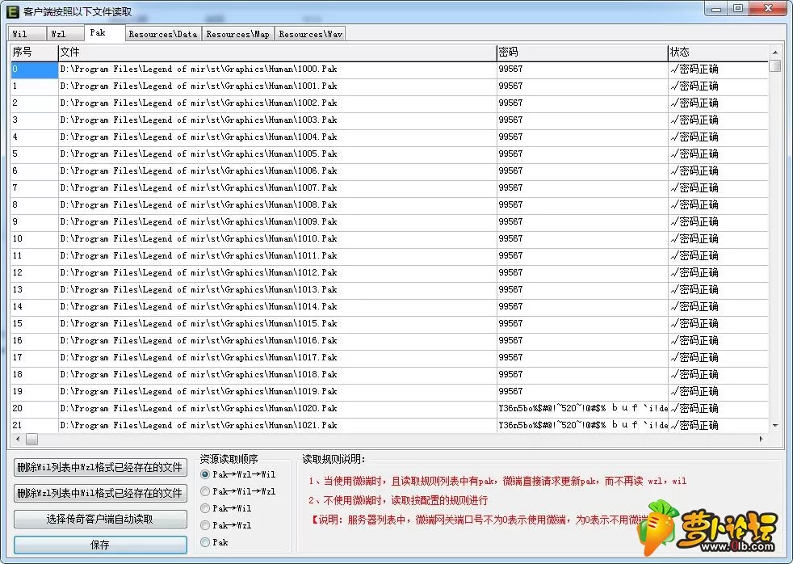Select file path ending 1000.Pak
Viewport: 793px width, 564px height.
click(x=277, y=69)
